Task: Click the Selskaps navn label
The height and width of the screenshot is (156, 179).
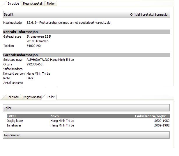Action: click(x=13, y=60)
